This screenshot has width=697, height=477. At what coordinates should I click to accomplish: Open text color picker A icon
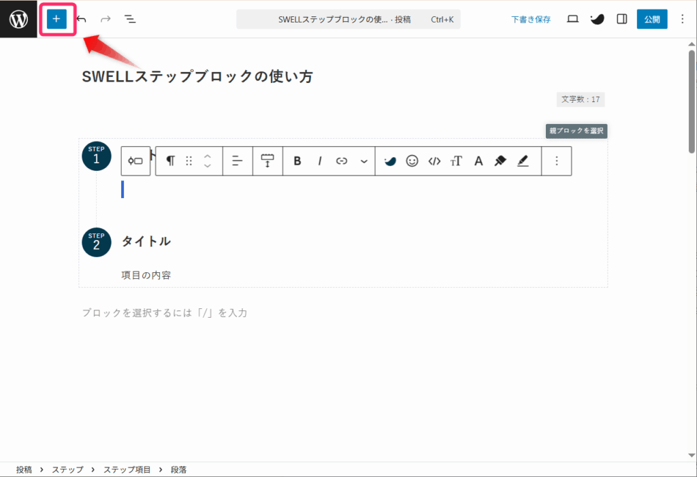pos(479,161)
